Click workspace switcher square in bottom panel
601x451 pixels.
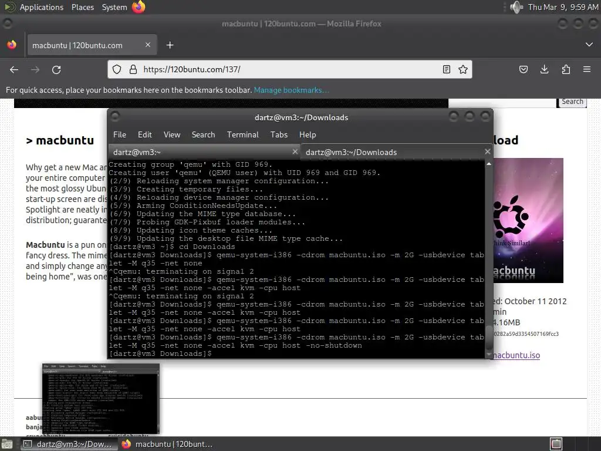(556, 444)
